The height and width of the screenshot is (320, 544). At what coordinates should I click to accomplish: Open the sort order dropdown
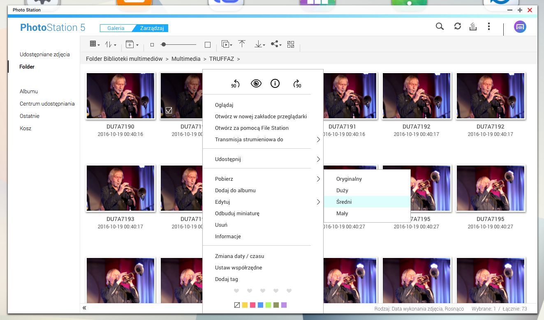111,44
